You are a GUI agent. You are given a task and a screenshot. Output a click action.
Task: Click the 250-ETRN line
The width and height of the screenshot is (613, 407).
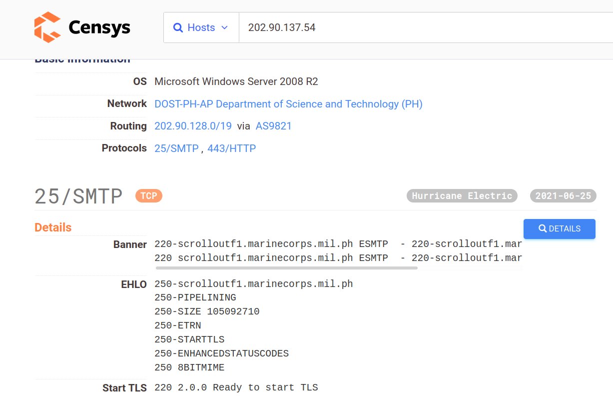[178, 325]
